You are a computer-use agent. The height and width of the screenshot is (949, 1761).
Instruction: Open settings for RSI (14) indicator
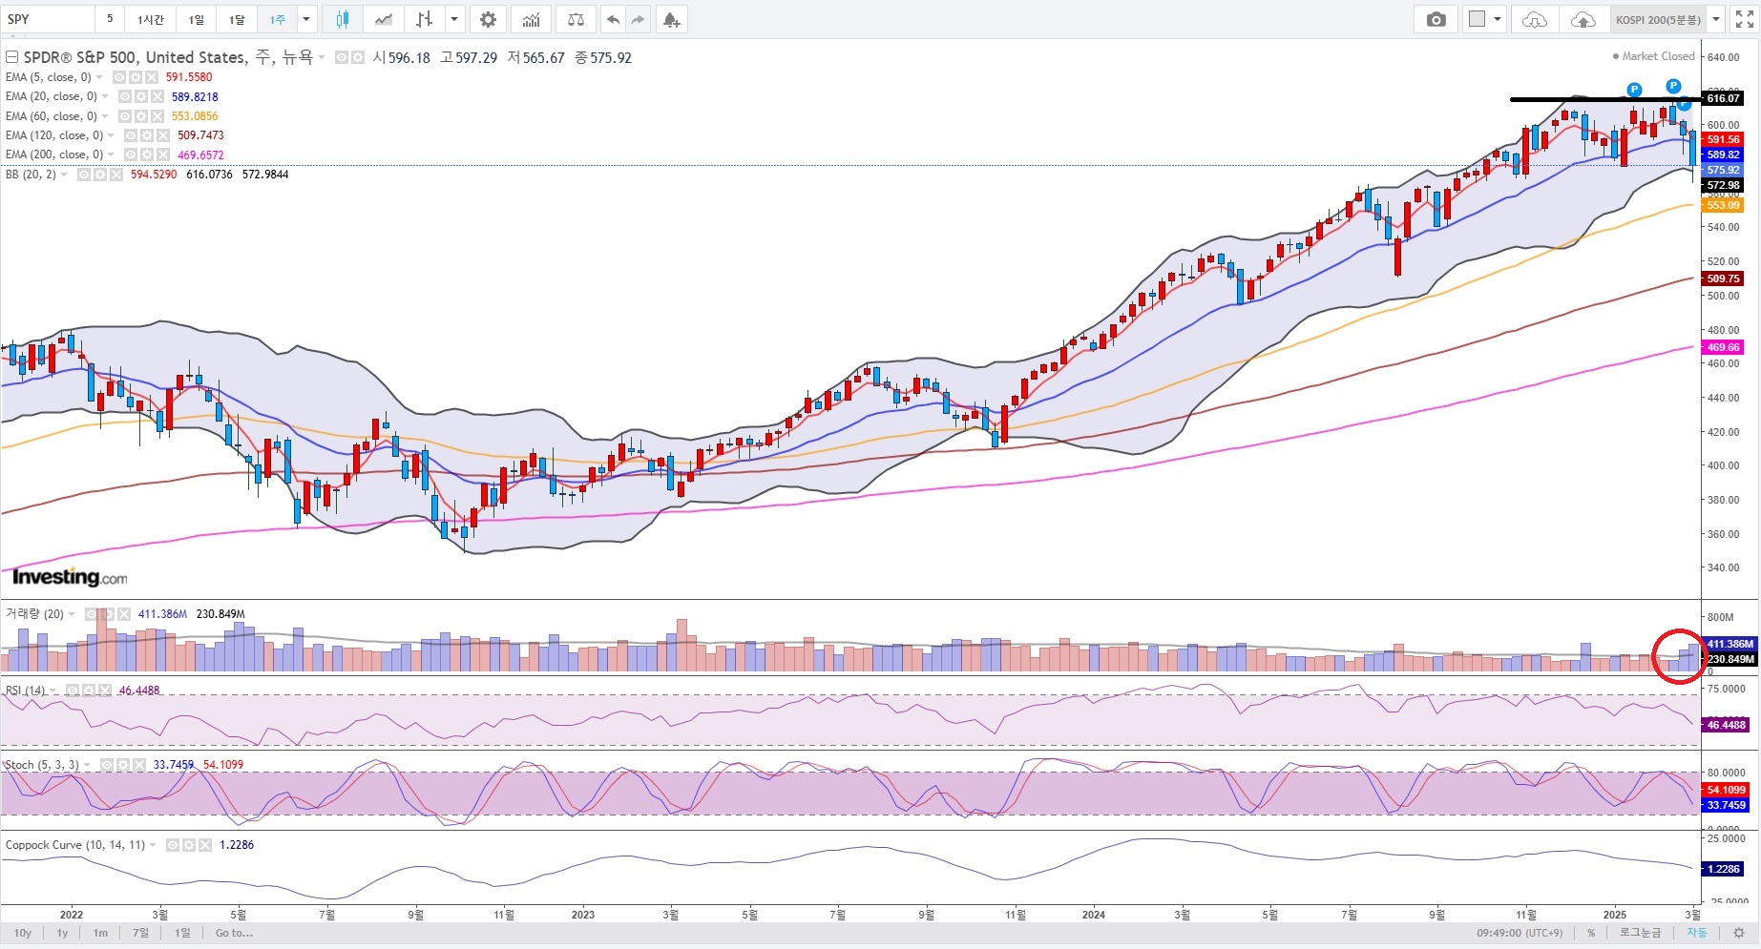point(89,691)
